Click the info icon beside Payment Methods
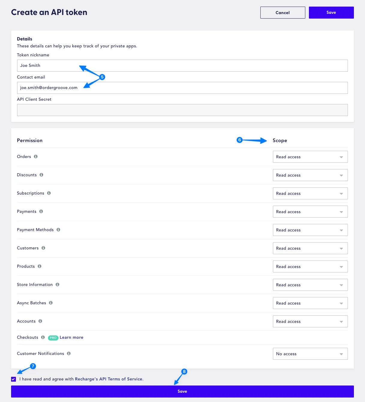Viewport: 365px width, 402px height. click(x=58, y=230)
